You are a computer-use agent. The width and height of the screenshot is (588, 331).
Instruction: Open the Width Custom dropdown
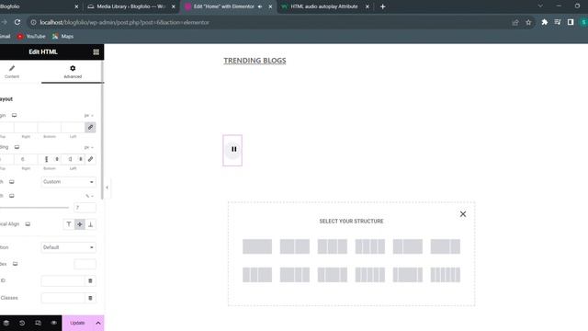pos(68,182)
